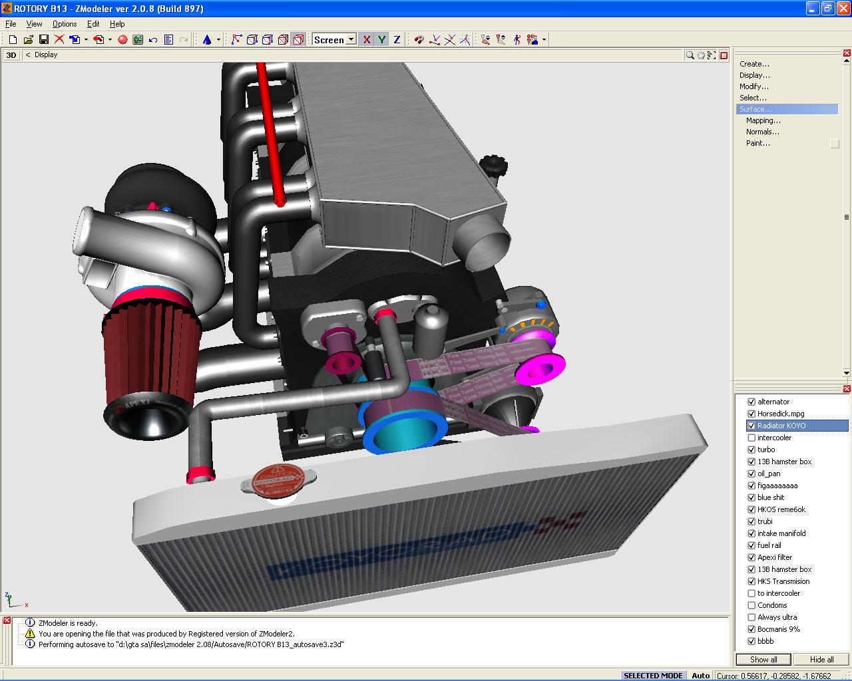Open the Normals... surface tool
The width and height of the screenshot is (852, 681).
point(763,132)
